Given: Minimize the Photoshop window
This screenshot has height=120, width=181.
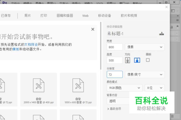Looking at the screenshot, I should pos(160,3).
